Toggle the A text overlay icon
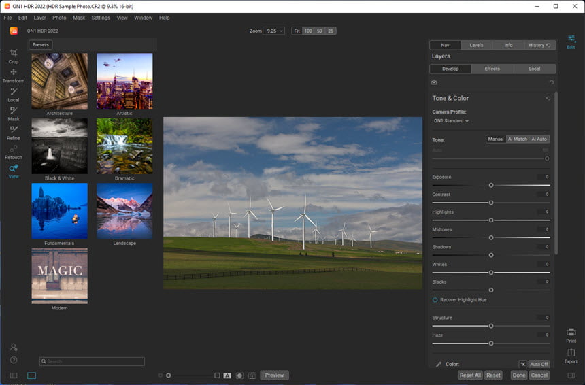585x385 pixels. [227, 375]
